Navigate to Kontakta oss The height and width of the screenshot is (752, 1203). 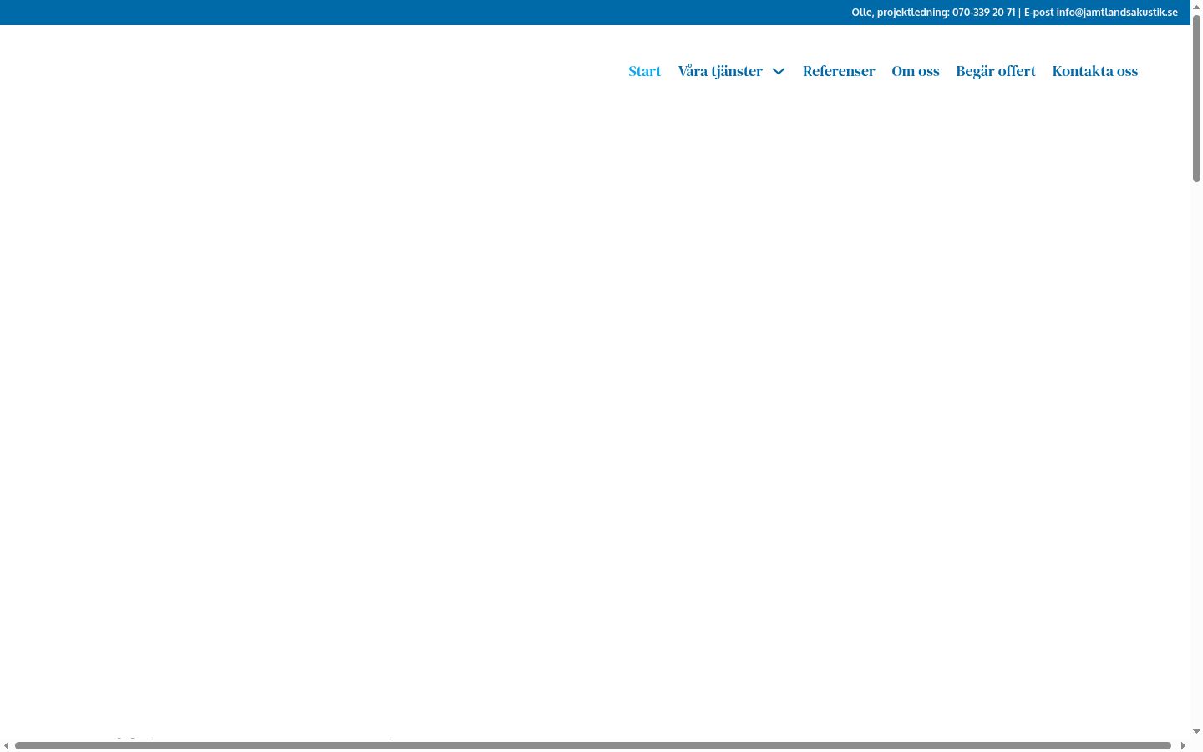pos(1095,71)
